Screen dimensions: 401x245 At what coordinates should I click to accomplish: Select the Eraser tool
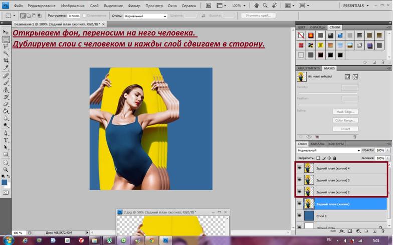pyautogui.click(x=6, y=104)
